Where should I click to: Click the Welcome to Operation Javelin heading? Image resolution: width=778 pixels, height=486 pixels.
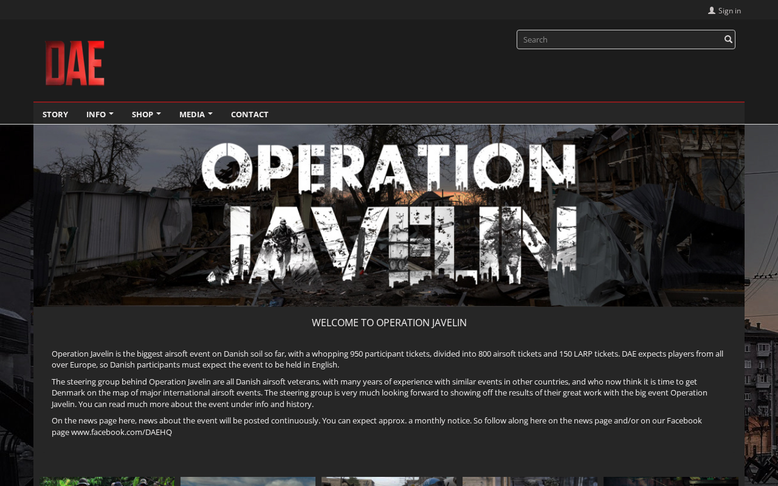[x=389, y=323]
